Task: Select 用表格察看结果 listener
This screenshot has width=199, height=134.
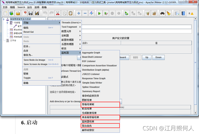Action: click(x=100, y=117)
